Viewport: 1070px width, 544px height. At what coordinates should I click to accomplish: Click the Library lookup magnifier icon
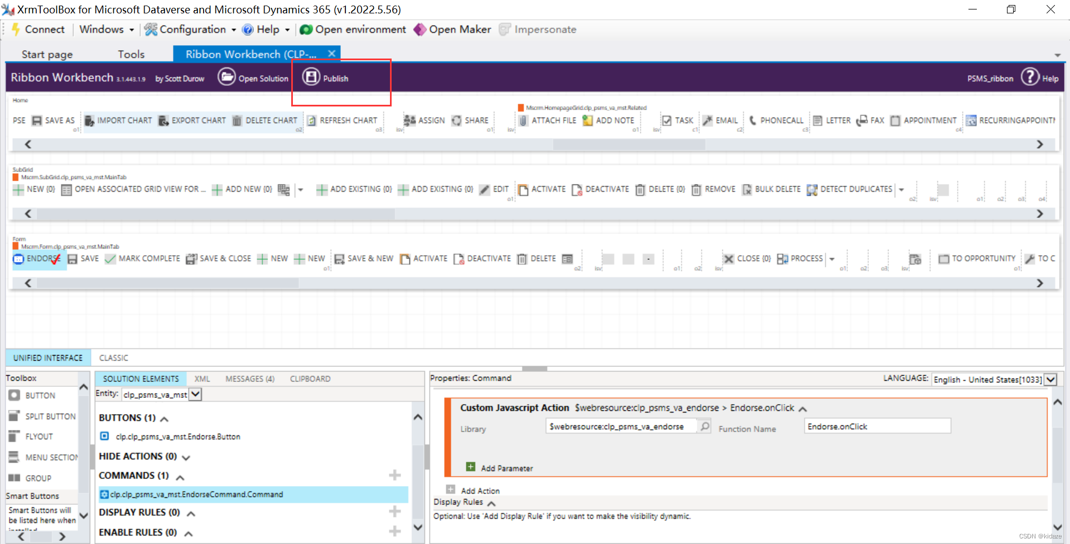point(704,426)
